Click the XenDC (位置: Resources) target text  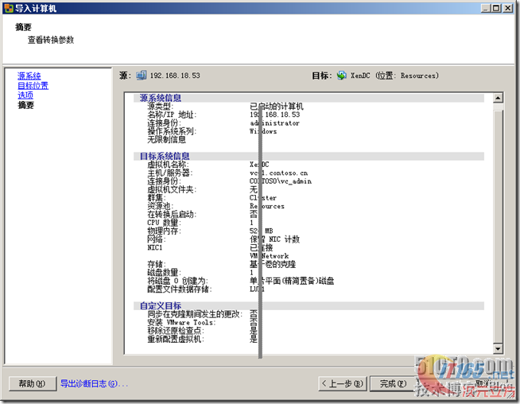coord(394,76)
